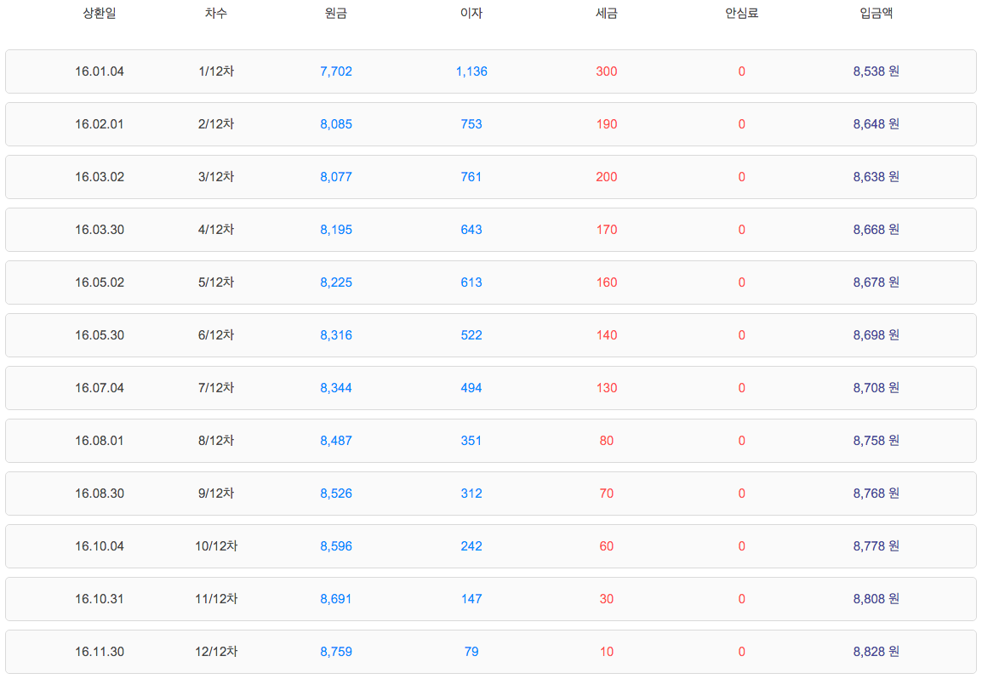
Task: Click the 이자 column header
Action: (x=471, y=14)
